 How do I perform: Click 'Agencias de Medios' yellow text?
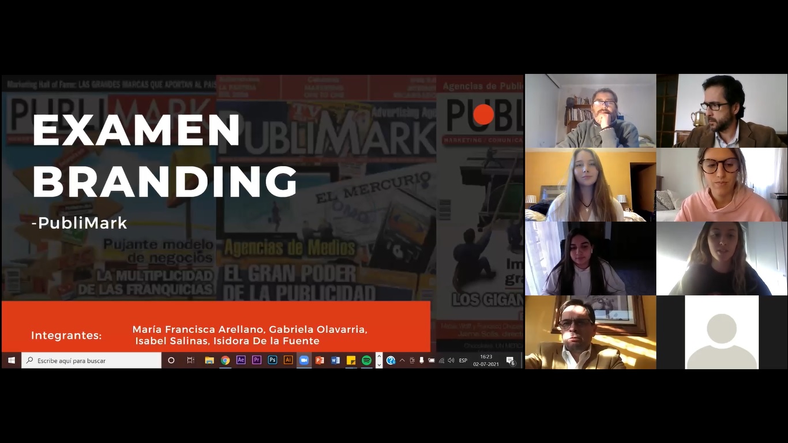[x=290, y=249]
